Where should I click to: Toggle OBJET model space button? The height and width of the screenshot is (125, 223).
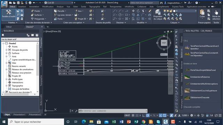click(127, 115)
